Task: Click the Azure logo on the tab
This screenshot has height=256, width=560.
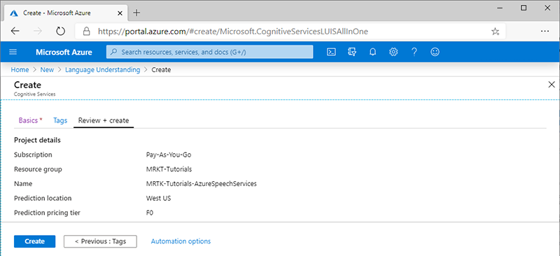Action: coord(14,13)
